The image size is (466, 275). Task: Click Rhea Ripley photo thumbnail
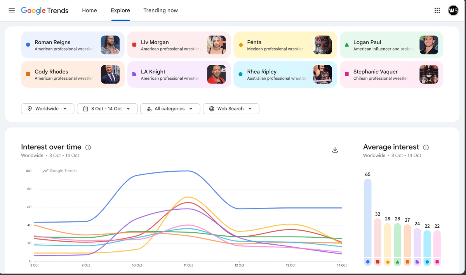click(x=323, y=74)
